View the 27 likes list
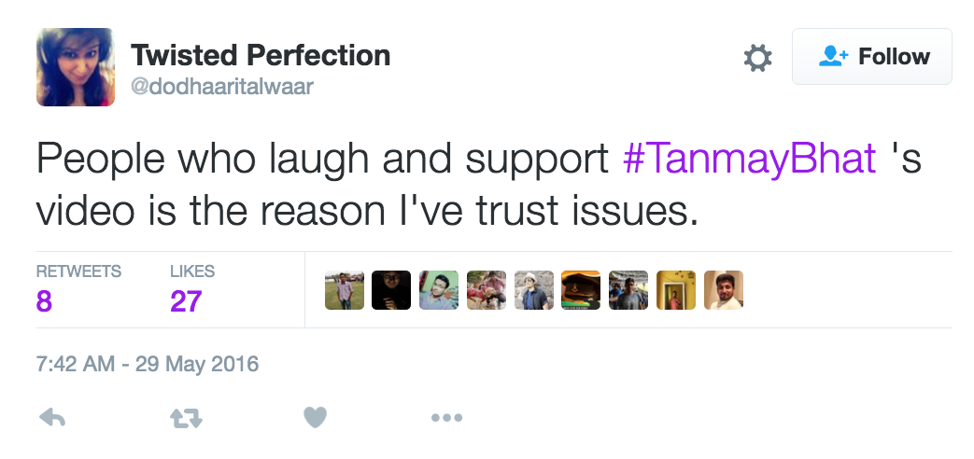The width and height of the screenshot is (974, 459). click(186, 301)
